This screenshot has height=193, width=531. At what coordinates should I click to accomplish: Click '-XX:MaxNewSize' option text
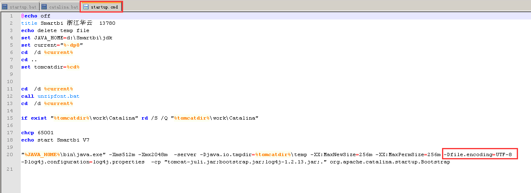(334, 154)
